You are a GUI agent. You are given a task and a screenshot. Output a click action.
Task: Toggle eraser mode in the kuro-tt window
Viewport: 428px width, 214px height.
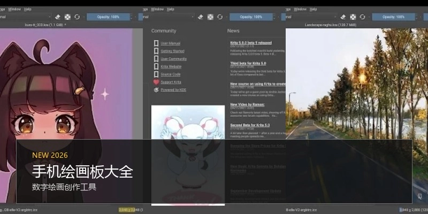(x=57, y=17)
